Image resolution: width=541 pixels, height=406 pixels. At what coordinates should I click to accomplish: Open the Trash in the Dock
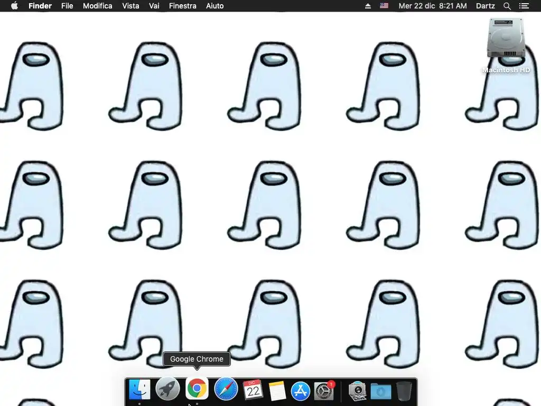coord(404,391)
